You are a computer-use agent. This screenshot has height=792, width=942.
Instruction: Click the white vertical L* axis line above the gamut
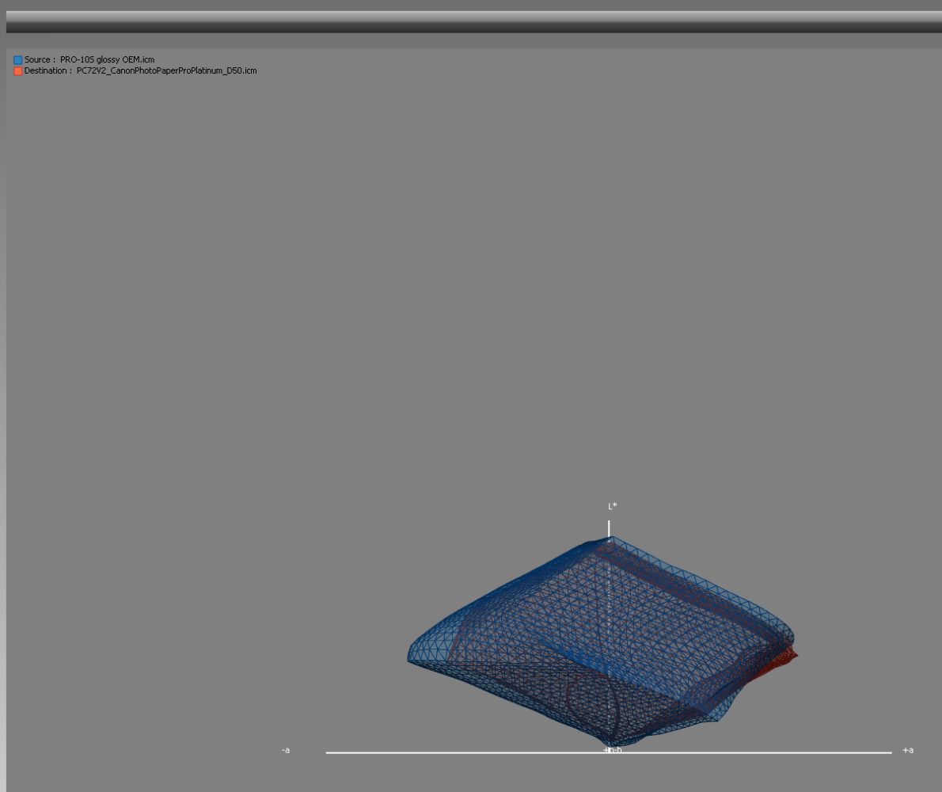coord(609,527)
